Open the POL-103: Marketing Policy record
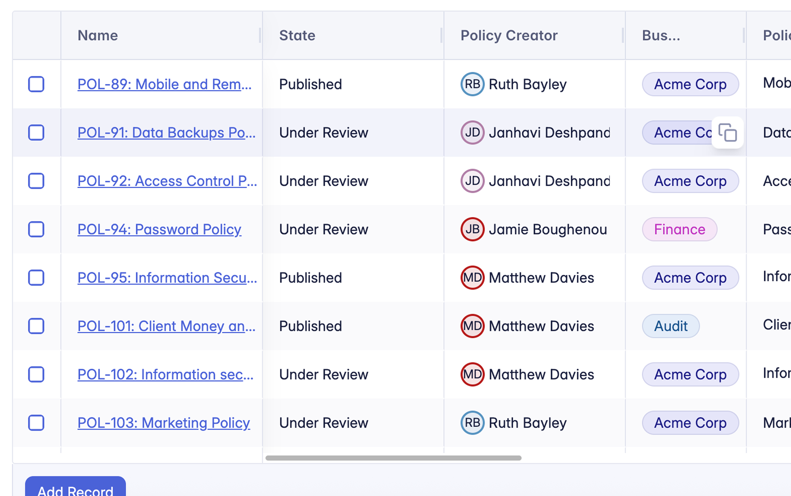The height and width of the screenshot is (496, 791). coord(163,423)
